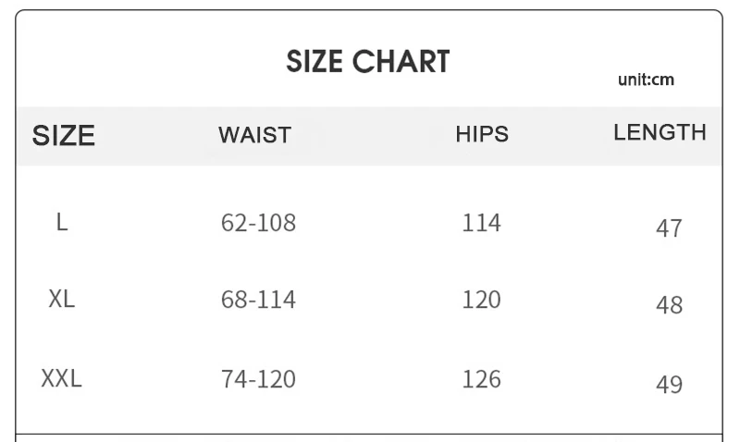The height and width of the screenshot is (442, 740).
Task: Pick the length value 48
Action: coord(669,305)
